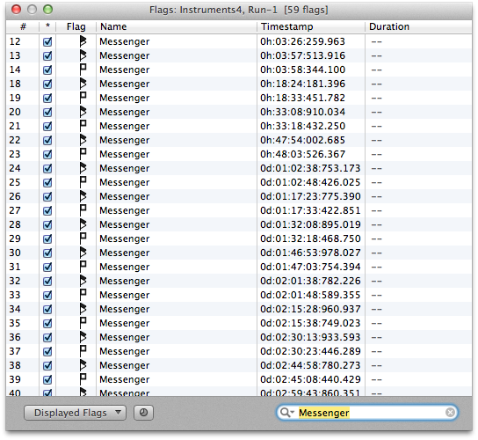
Task: Click inside the Messenger search field
Action: point(367,413)
